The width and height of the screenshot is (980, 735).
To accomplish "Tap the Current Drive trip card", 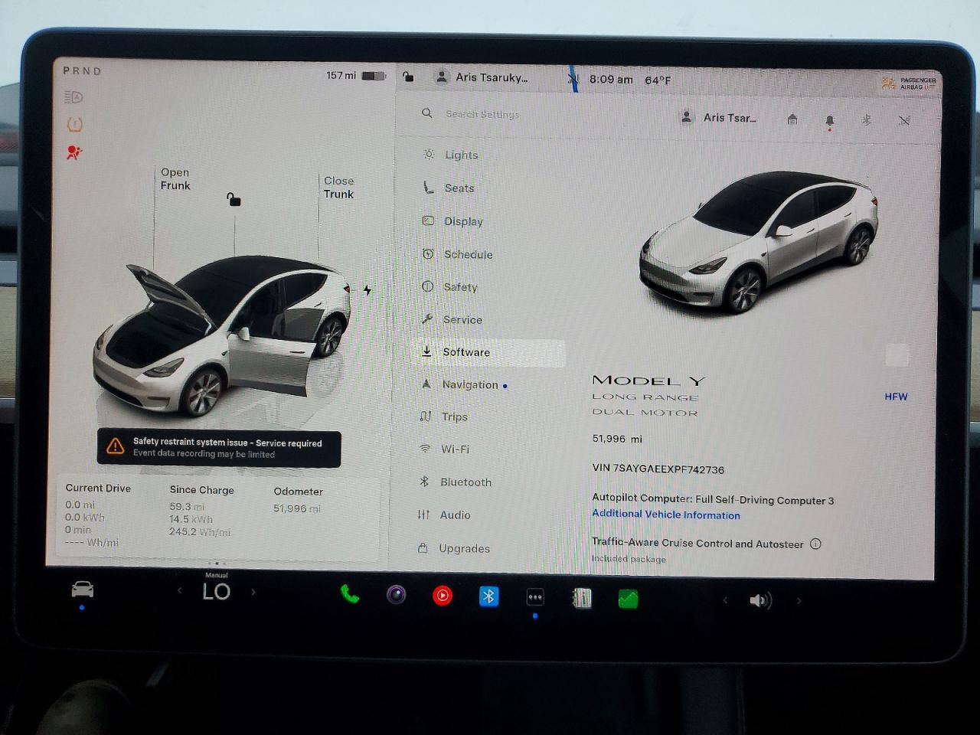I will click(98, 514).
